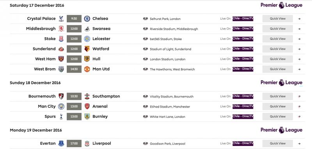This screenshot has height=149, width=312.
Task: Click the Everton club crest
Action: (x=61, y=144)
